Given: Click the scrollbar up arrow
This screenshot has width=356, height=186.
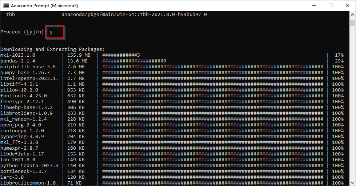Looking at the screenshot, I should pyautogui.click(x=352, y=15).
